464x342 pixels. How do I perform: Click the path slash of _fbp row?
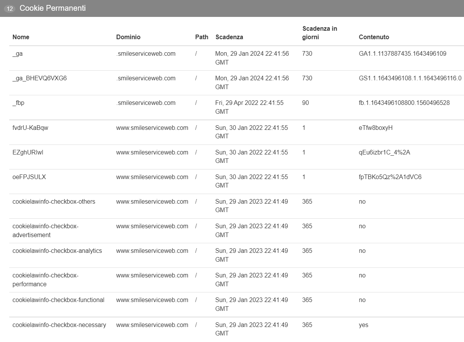[x=196, y=103]
